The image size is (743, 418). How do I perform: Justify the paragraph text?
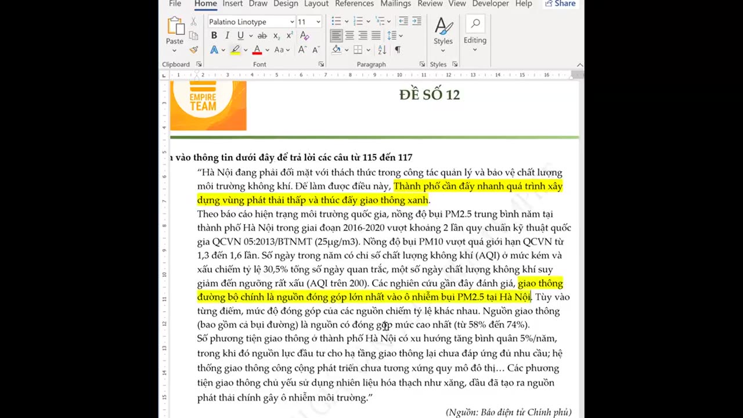tap(376, 36)
